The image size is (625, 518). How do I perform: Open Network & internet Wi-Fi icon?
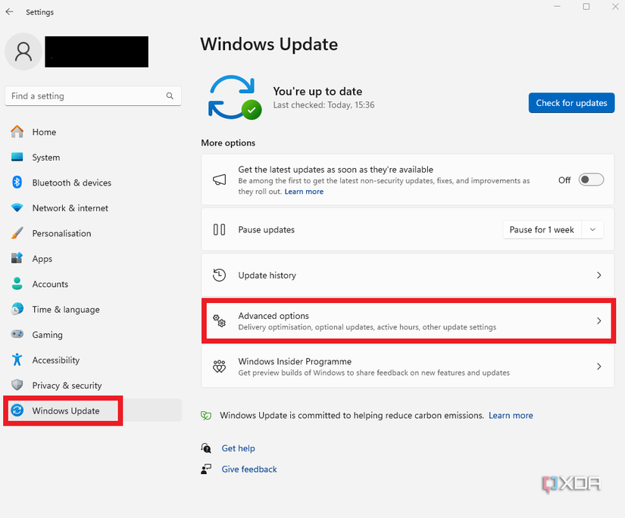click(17, 208)
